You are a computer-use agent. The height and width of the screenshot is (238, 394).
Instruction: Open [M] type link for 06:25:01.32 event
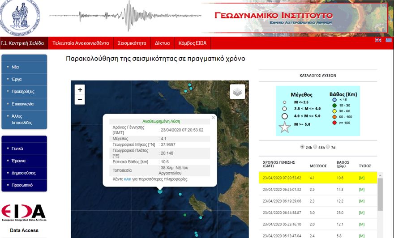pyautogui.click(x=362, y=190)
